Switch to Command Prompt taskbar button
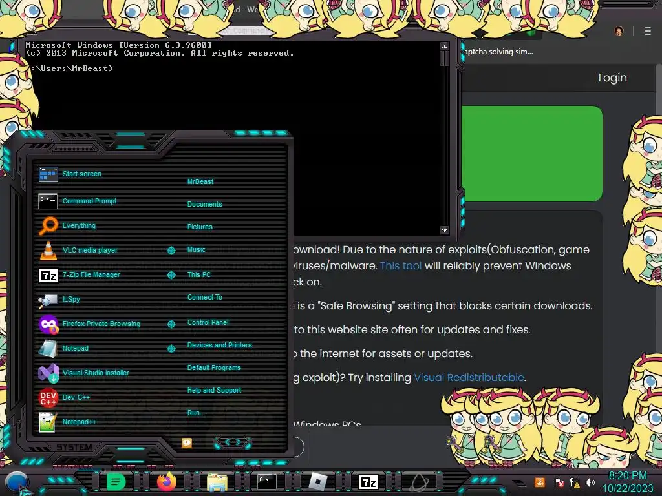The height and width of the screenshot is (496, 662). (267, 482)
